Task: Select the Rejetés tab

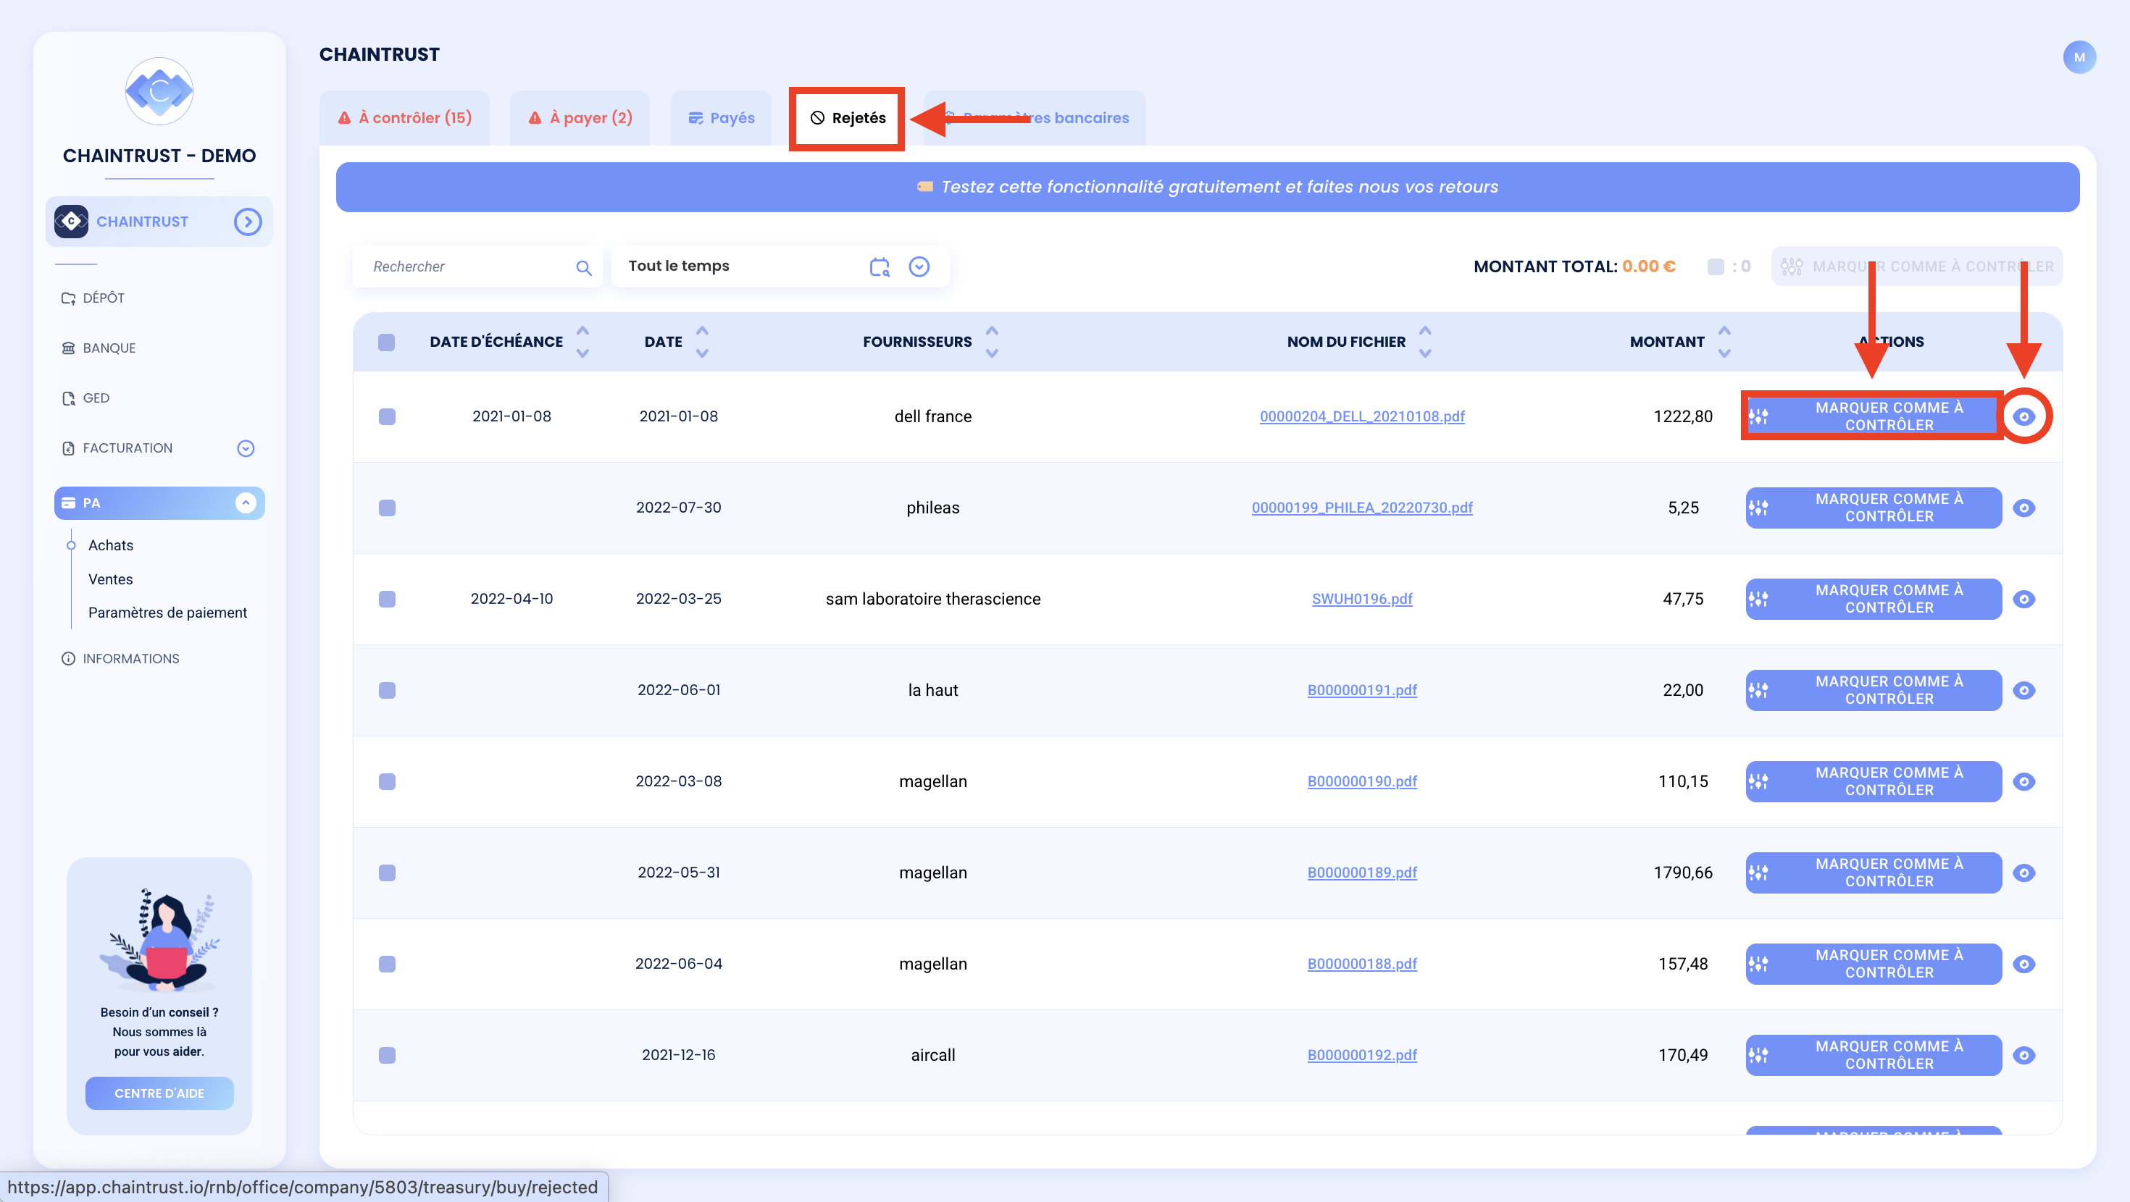Action: pyautogui.click(x=847, y=117)
